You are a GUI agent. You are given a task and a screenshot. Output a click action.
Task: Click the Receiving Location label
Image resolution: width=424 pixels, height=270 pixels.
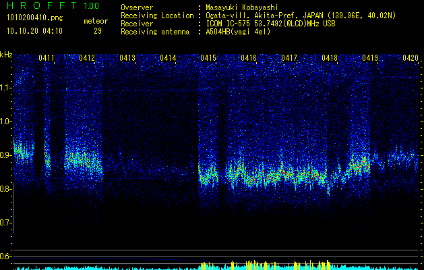(157, 16)
